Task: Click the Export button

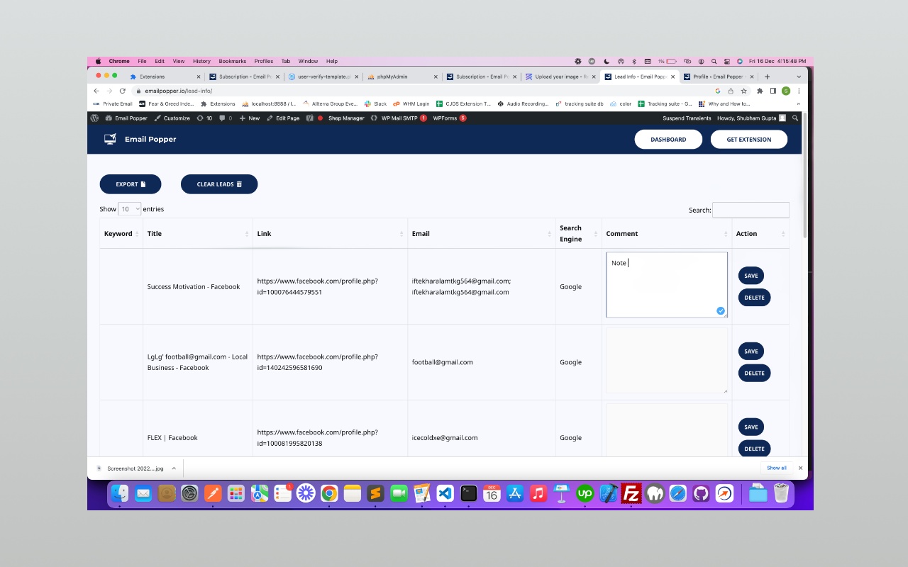Action: point(131,184)
